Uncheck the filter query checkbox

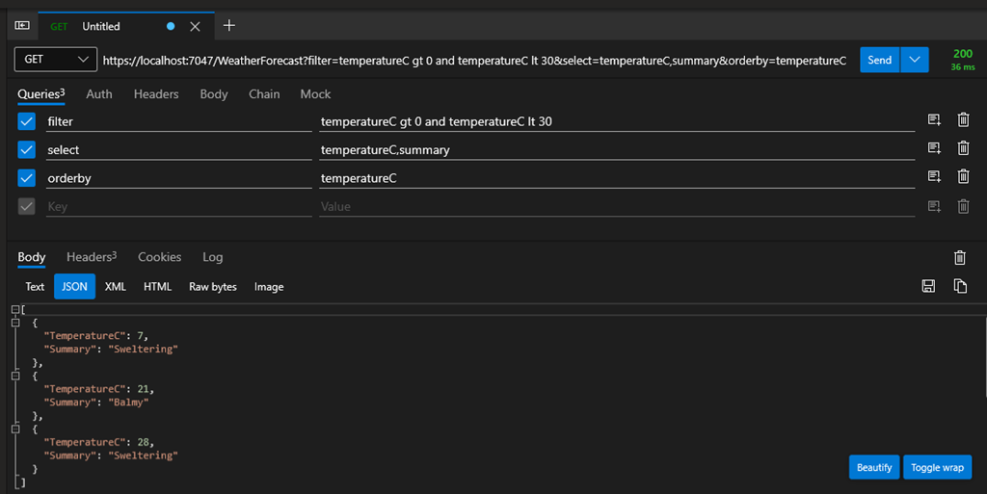point(27,121)
